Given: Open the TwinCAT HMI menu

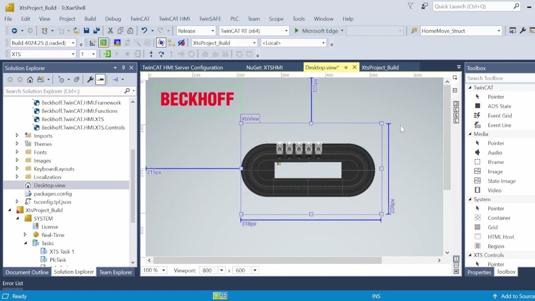Looking at the screenshot, I should pos(174,19).
